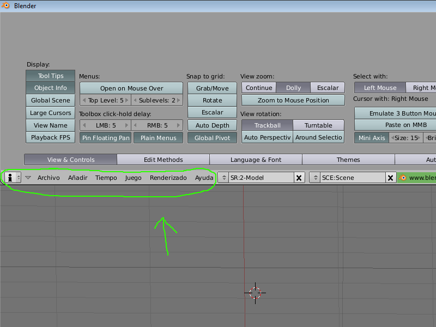Decrease Sublevels value with left arrow
The image size is (436, 327).
[x=135, y=100]
